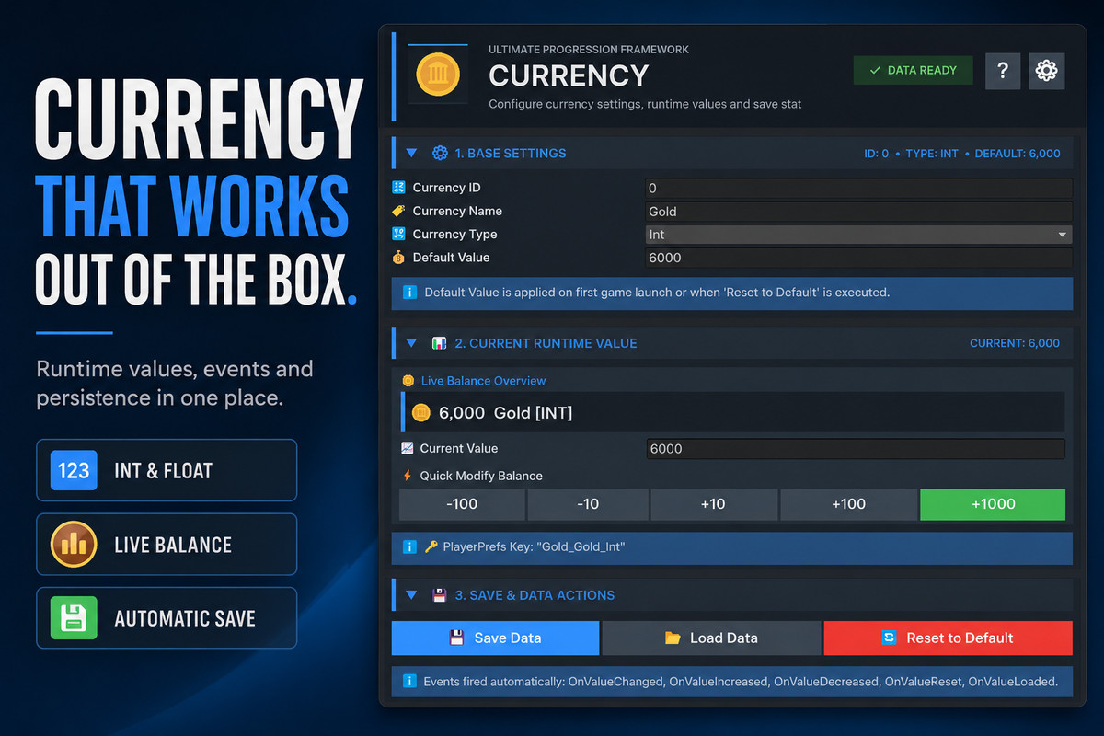
Task: Click the Base Settings cog icon
Action: pyautogui.click(x=440, y=154)
